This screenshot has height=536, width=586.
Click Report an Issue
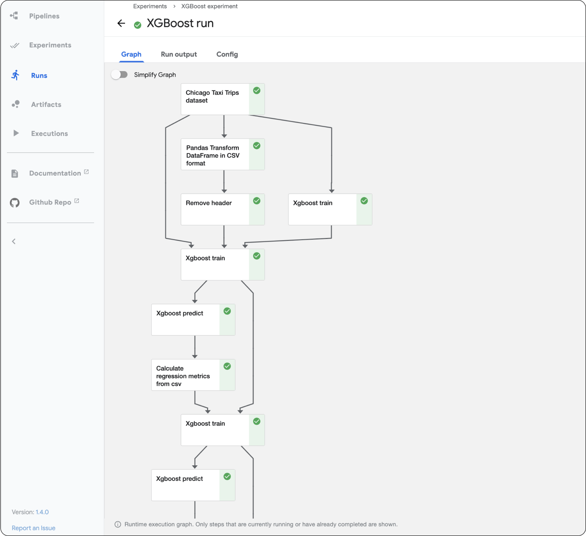[33, 528]
